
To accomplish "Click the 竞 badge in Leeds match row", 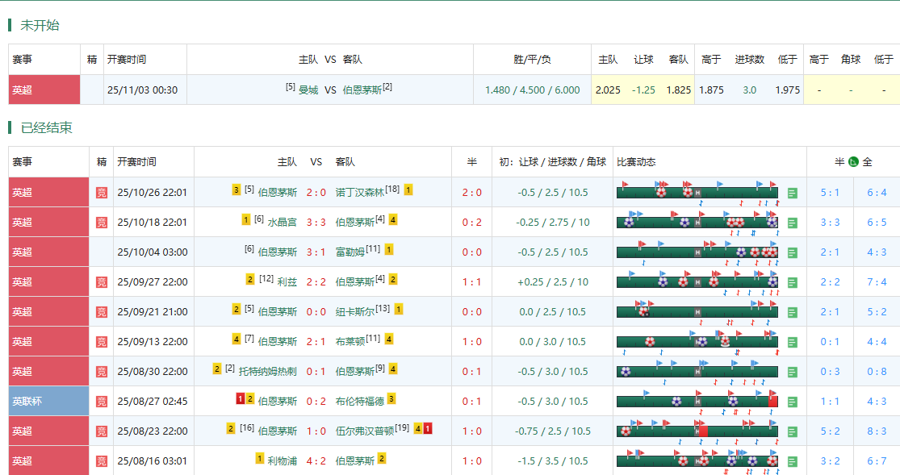I will click(x=101, y=282).
